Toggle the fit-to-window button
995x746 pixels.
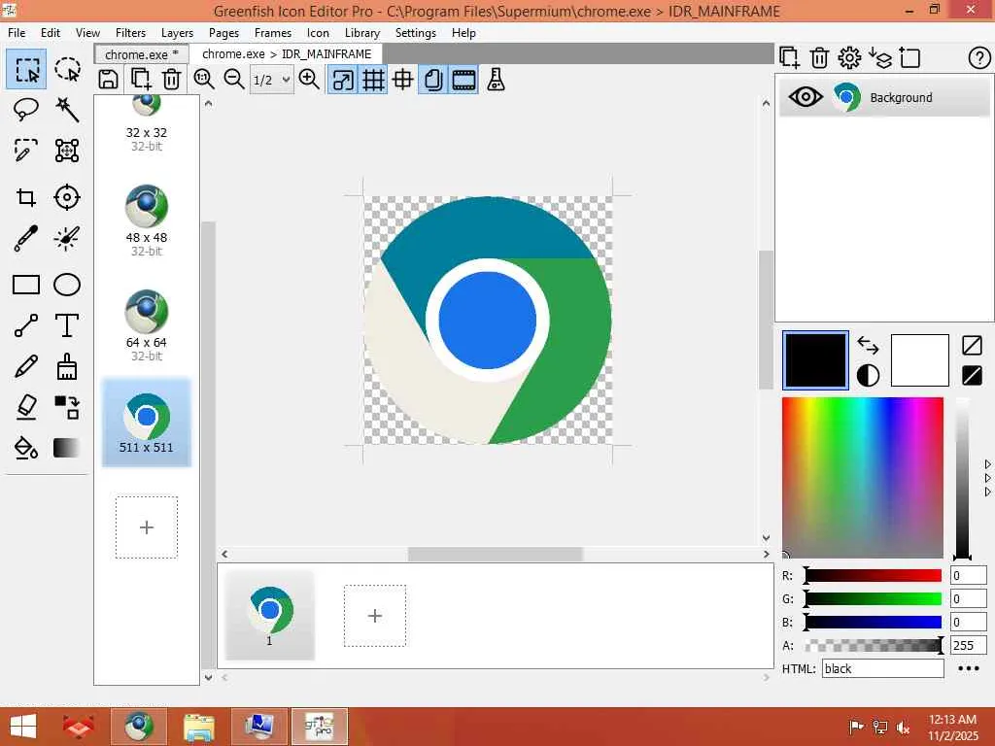tap(343, 80)
